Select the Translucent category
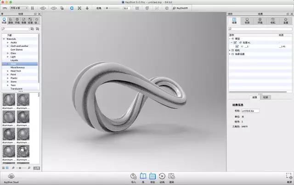This screenshot has width=294, height=185. [x=17, y=89]
